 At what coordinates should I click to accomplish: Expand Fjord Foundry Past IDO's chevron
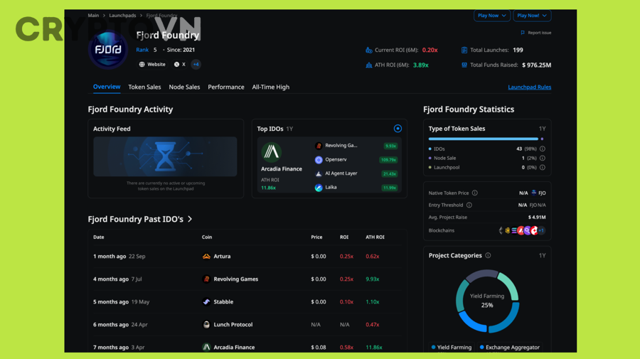click(x=190, y=219)
